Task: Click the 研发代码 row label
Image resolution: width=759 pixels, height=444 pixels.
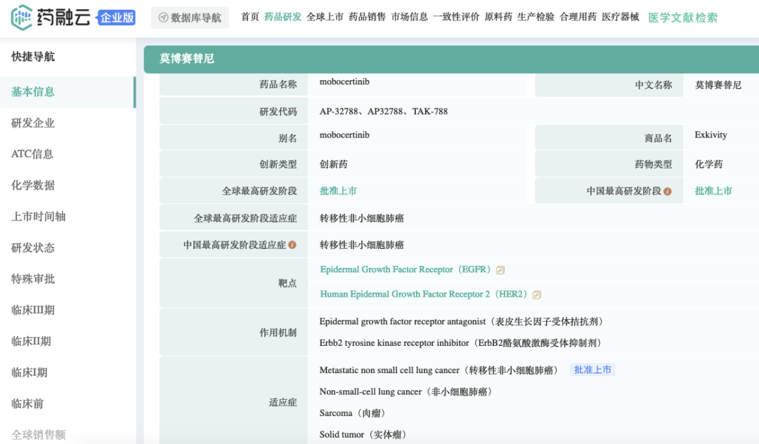Action: [x=278, y=112]
